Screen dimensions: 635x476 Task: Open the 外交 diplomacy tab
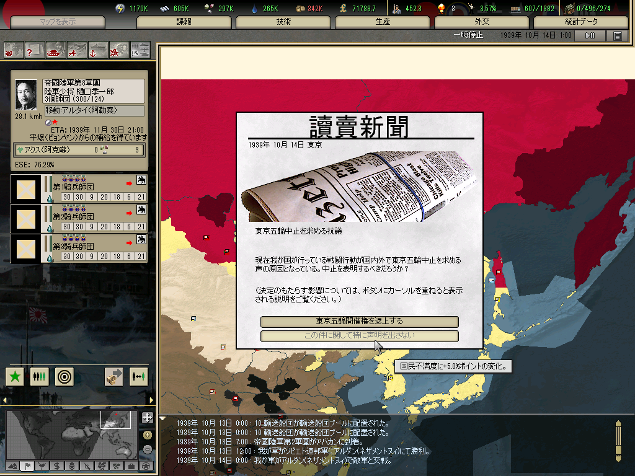click(481, 22)
